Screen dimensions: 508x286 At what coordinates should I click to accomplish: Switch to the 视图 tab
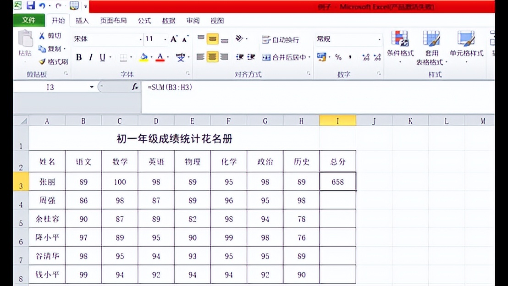pos(217,21)
